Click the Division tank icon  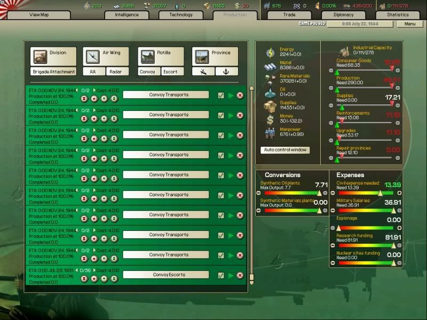pyautogui.click(x=39, y=57)
